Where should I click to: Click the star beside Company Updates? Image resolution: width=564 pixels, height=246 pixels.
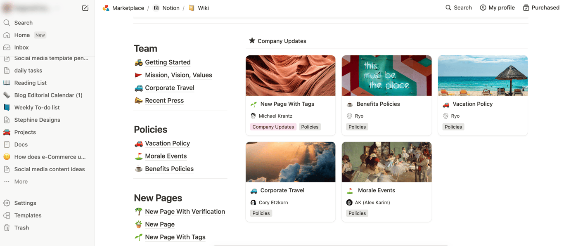coord(252,40)
